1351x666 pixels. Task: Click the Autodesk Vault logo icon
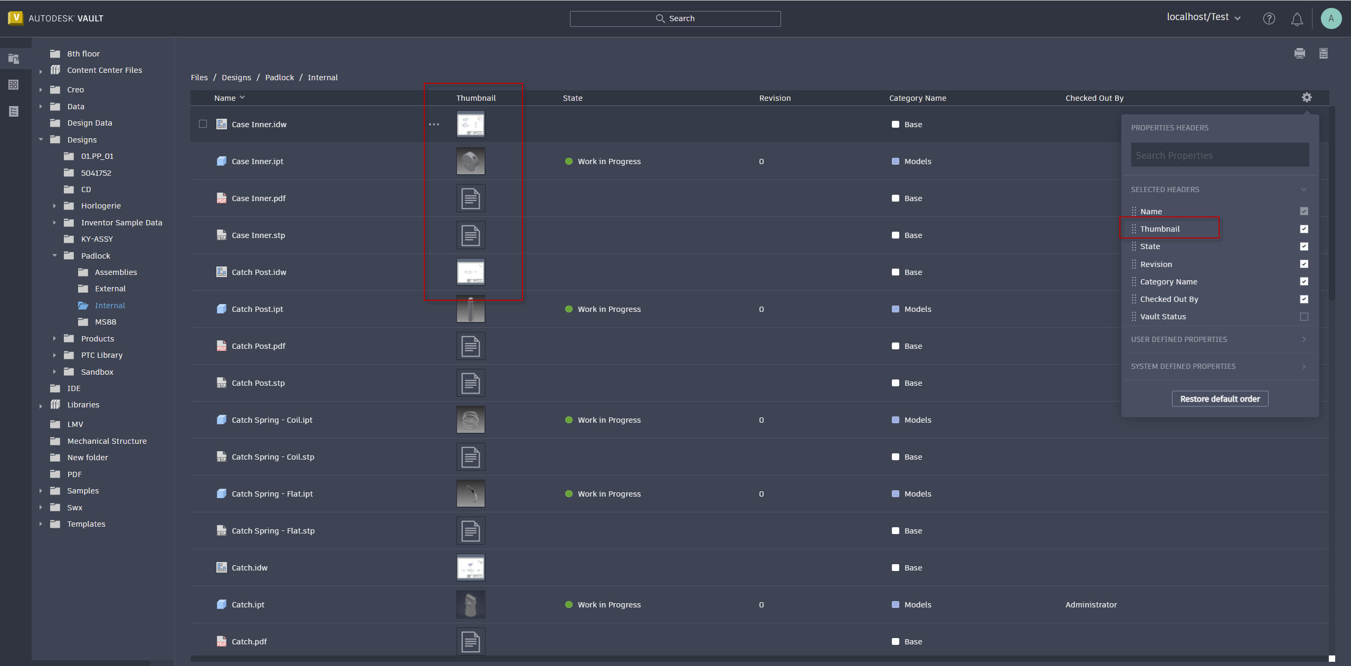coord(15,17)
